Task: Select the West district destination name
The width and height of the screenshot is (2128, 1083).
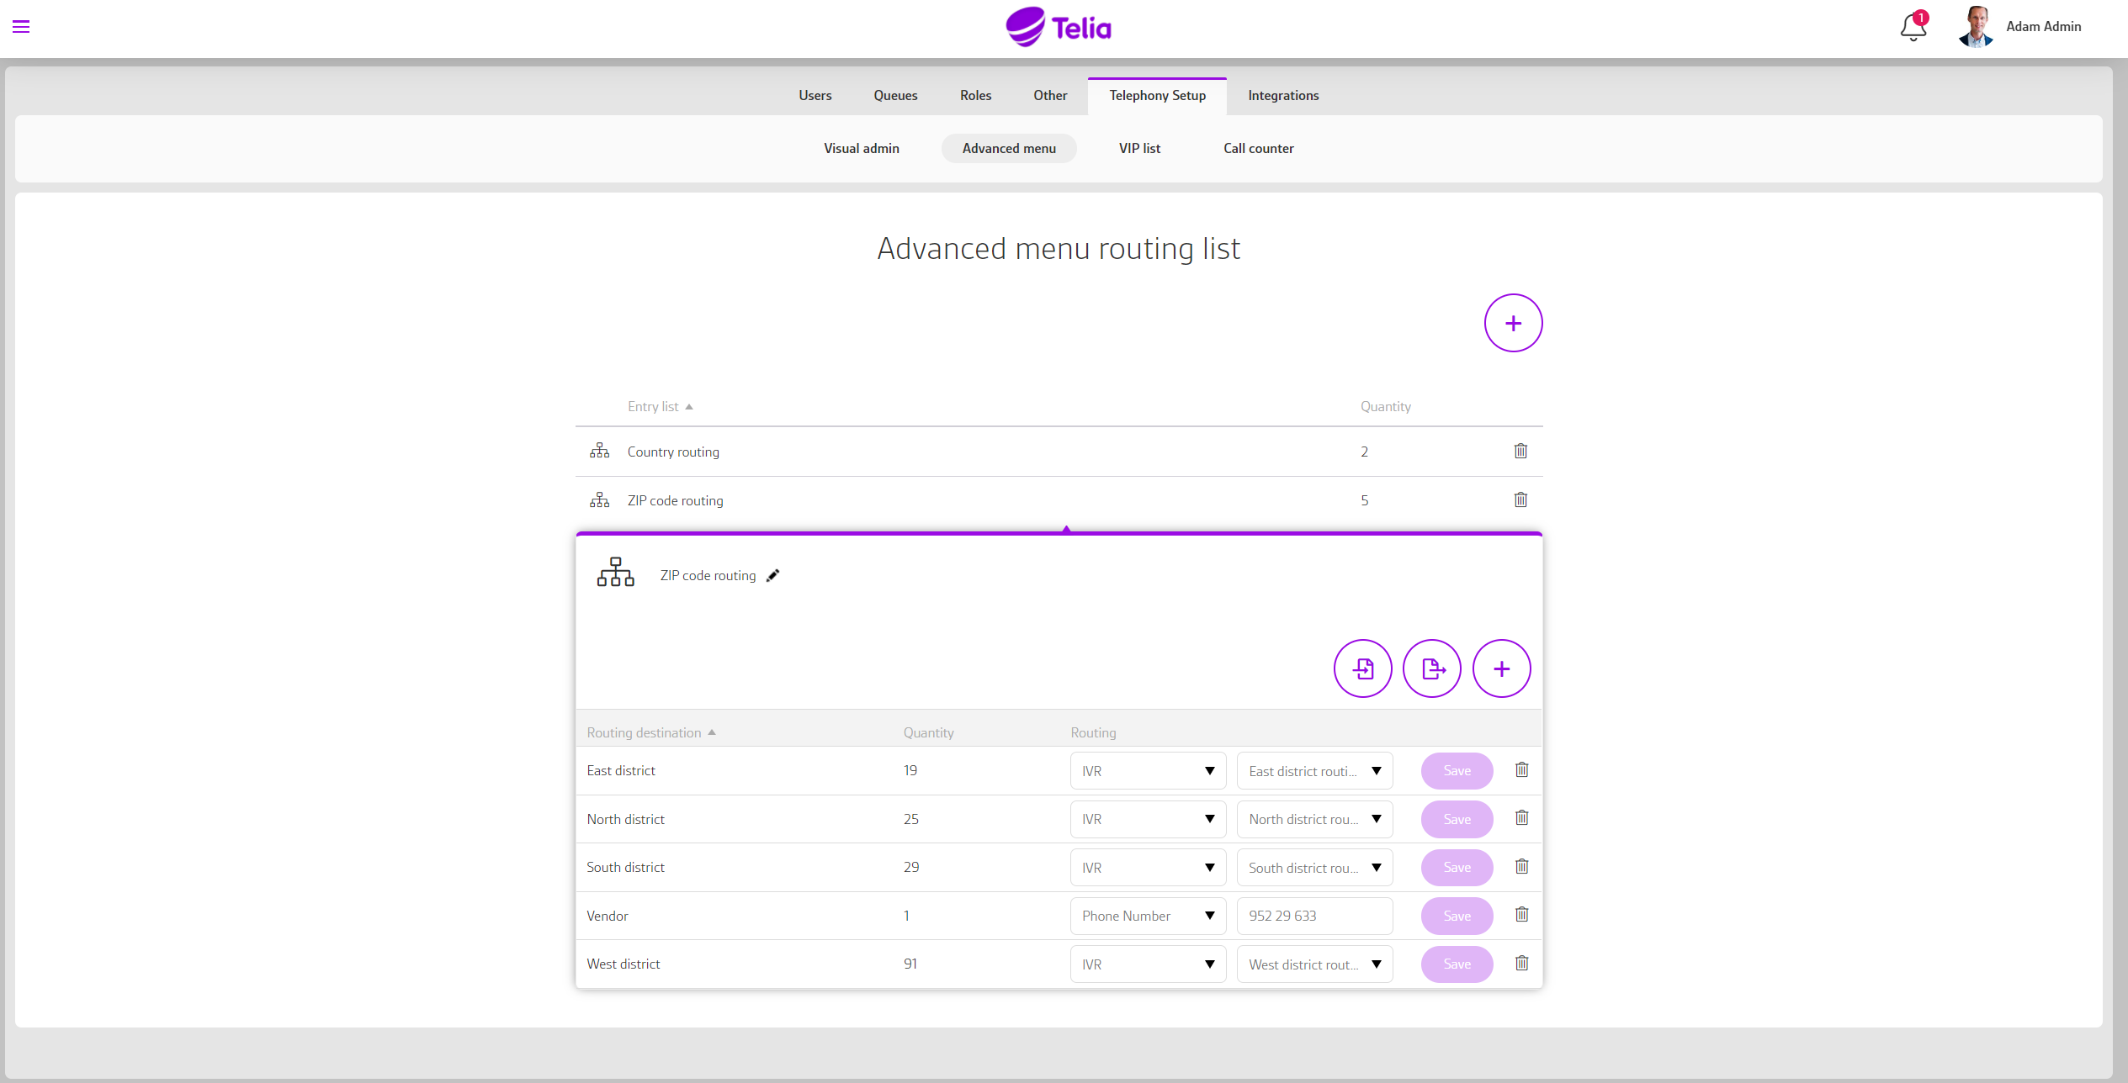Action: point(623,964)
